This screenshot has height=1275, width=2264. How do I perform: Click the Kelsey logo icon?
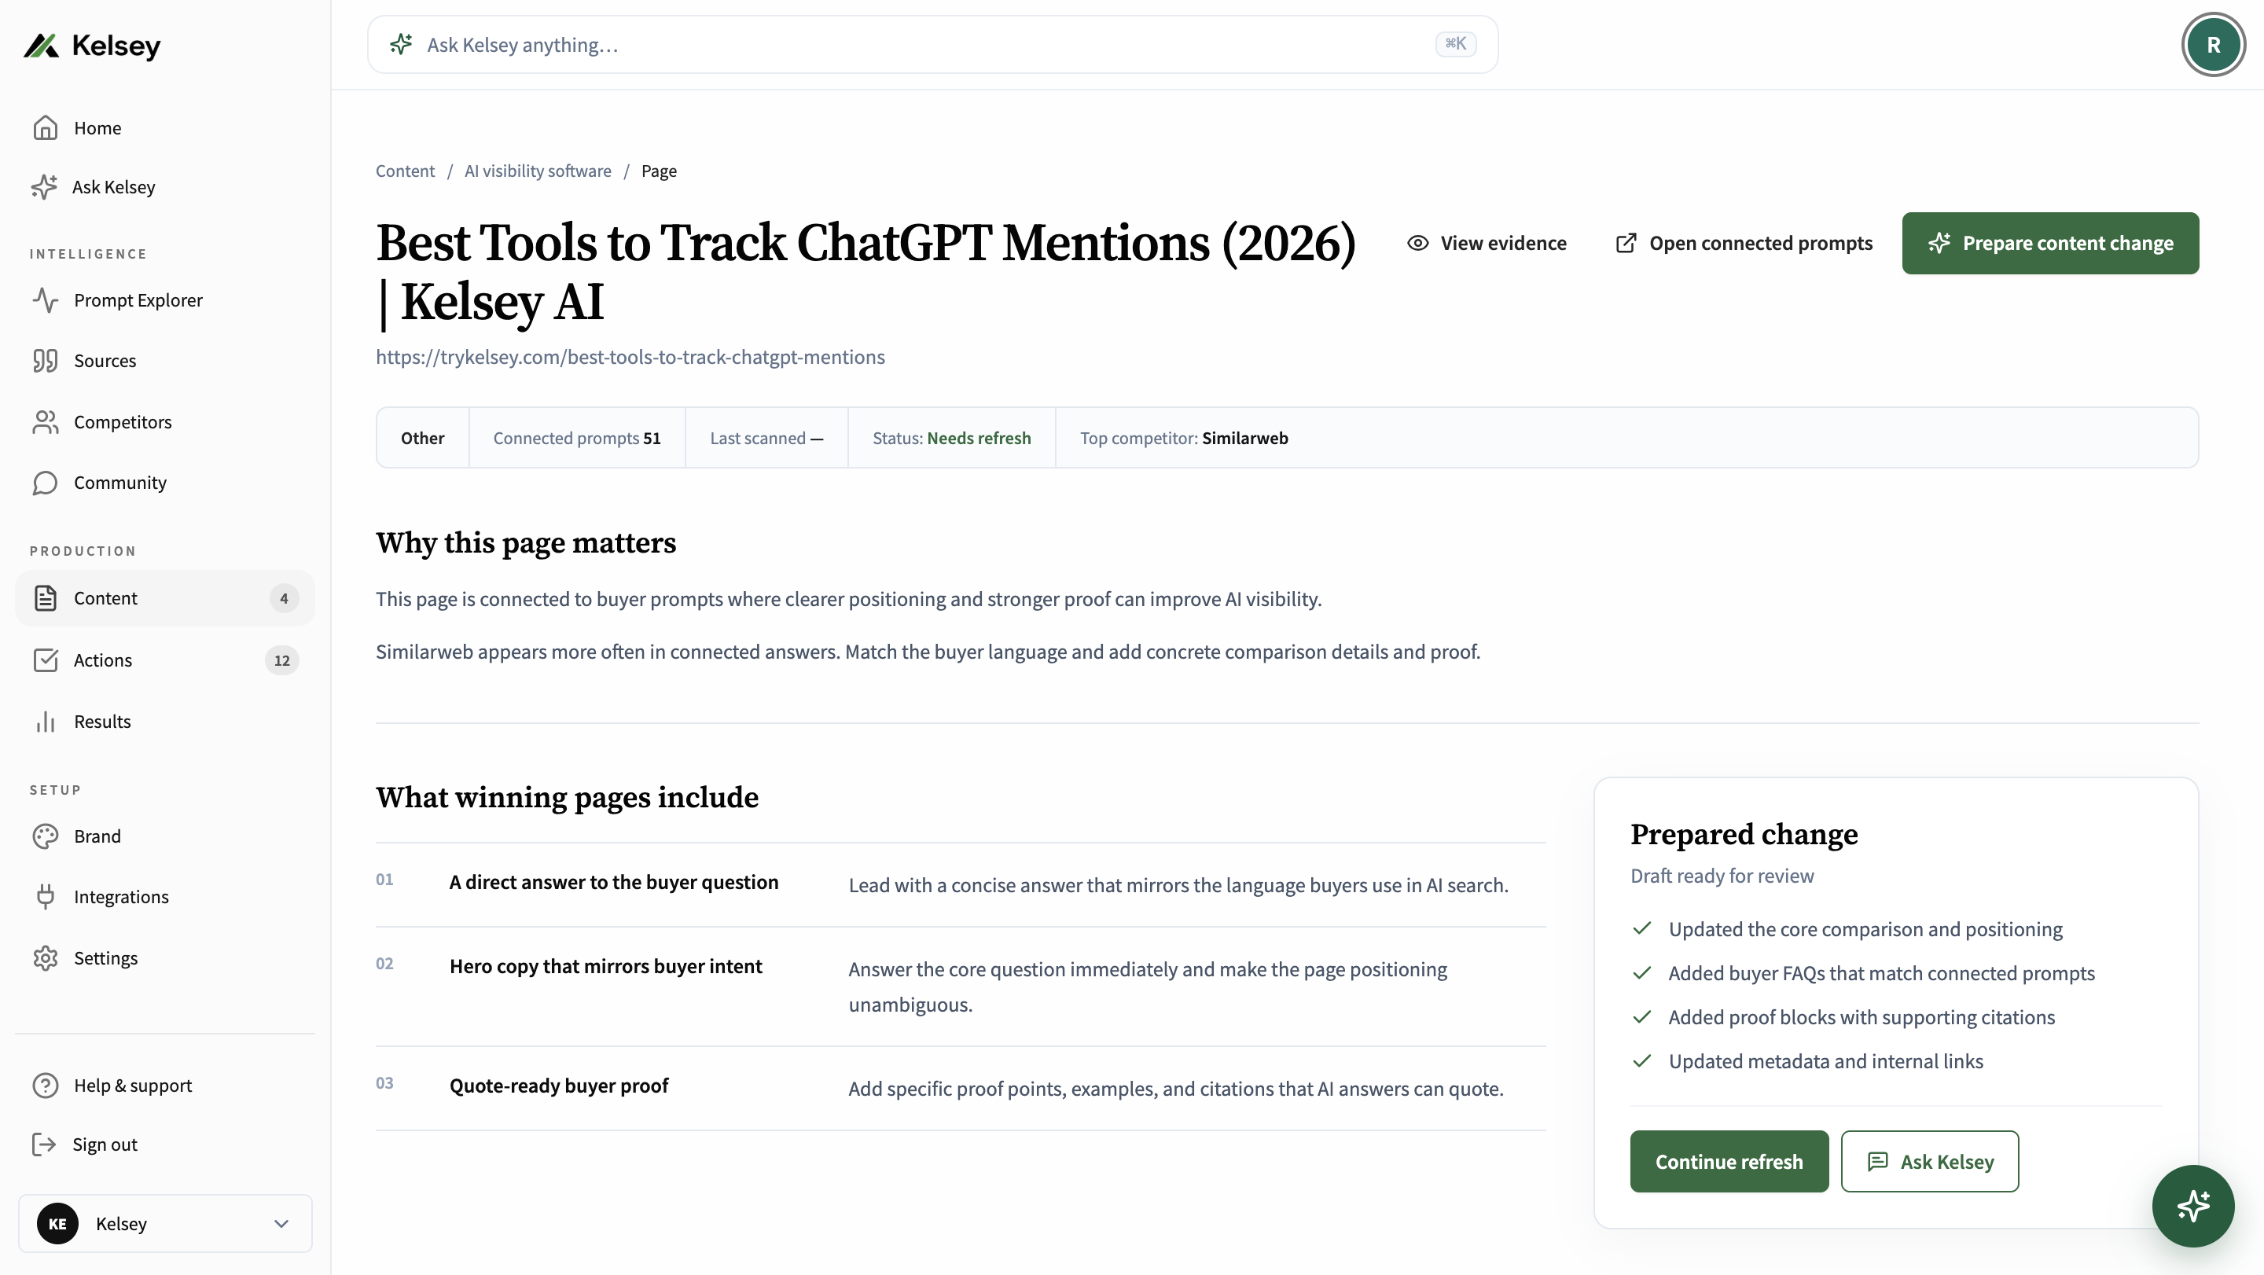point(42,46)
